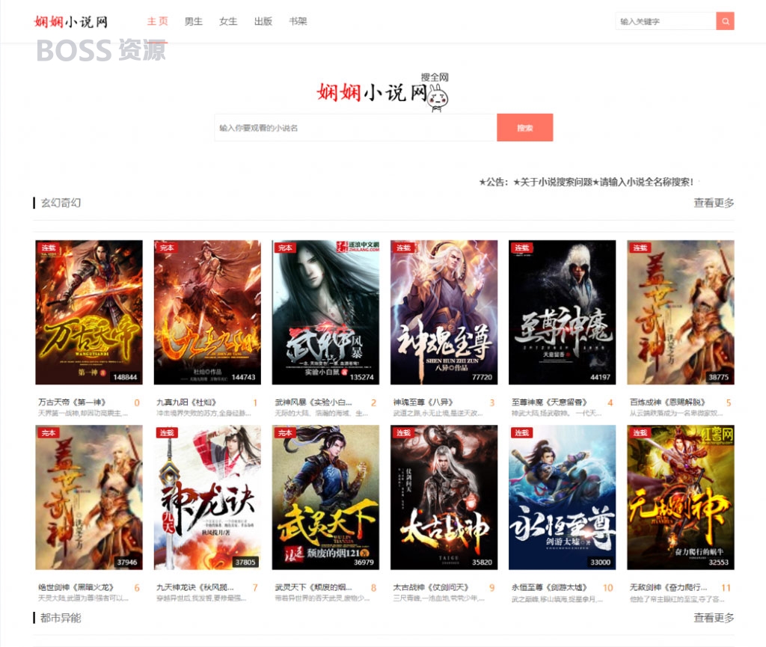
Task: Click title link 武灵天下《颓废的烟...
Action: click(313, 587)
